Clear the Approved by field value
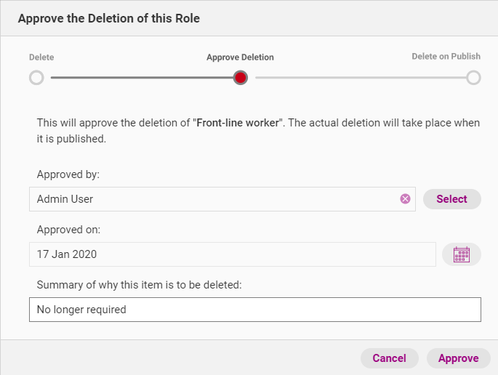 (x=405, y=199)
